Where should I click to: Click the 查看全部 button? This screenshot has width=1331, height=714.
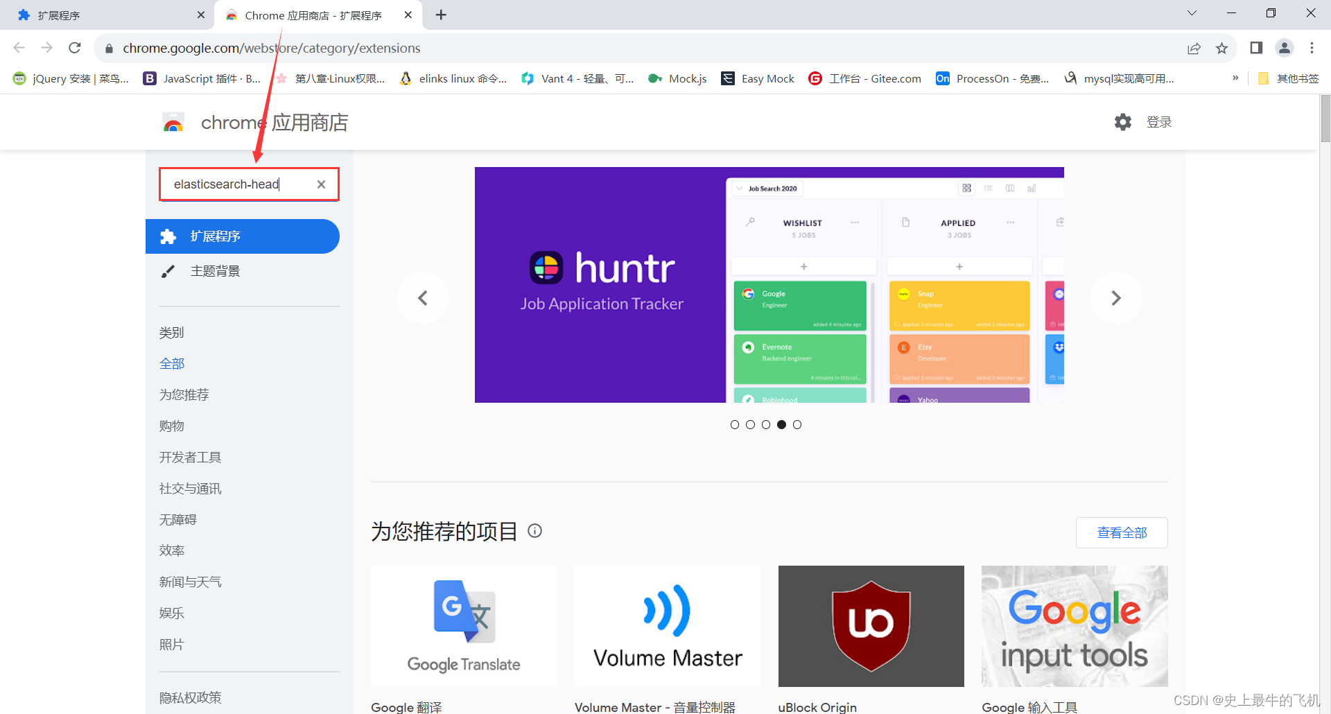click(1121, 532)
